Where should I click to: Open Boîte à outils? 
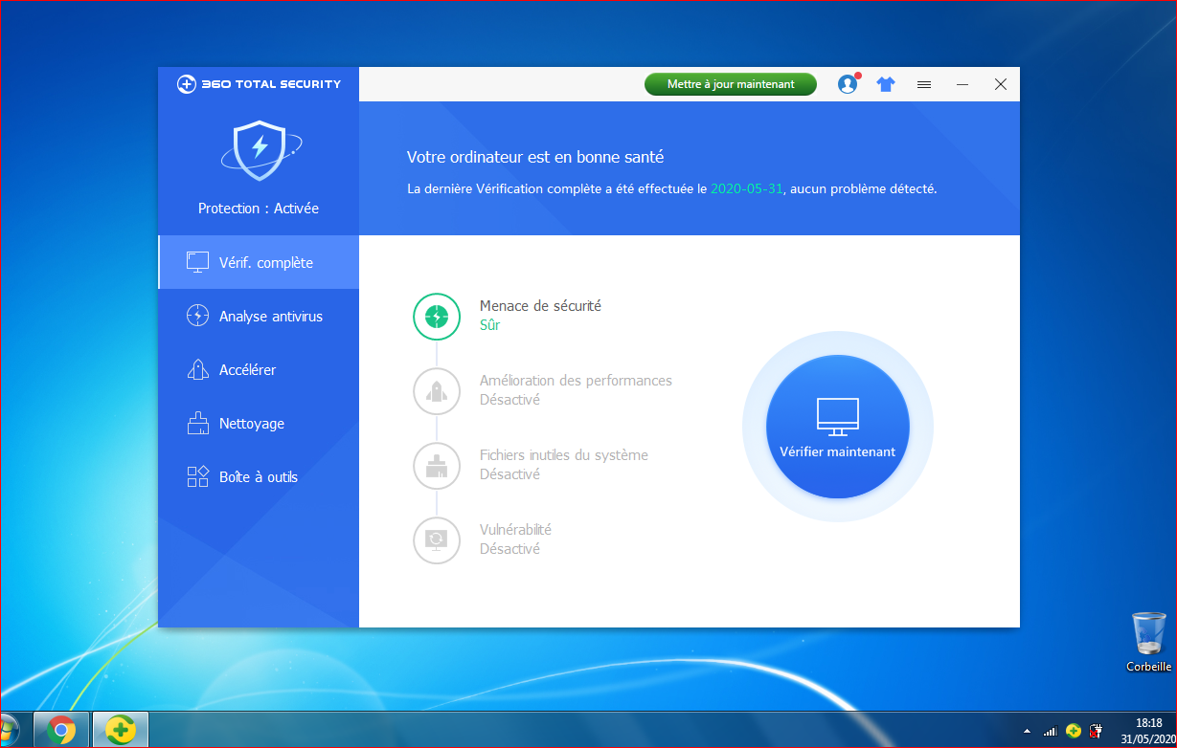click(x=259, y=476)
